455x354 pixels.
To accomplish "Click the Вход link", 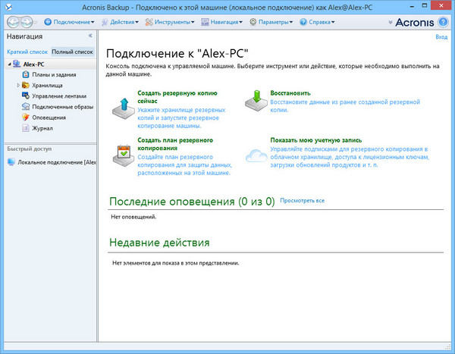I will (441, 36).
